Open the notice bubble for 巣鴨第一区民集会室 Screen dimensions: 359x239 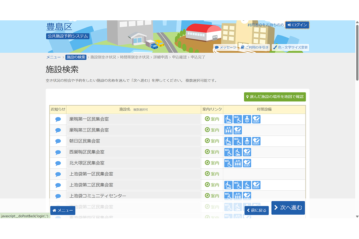[58, 119]
